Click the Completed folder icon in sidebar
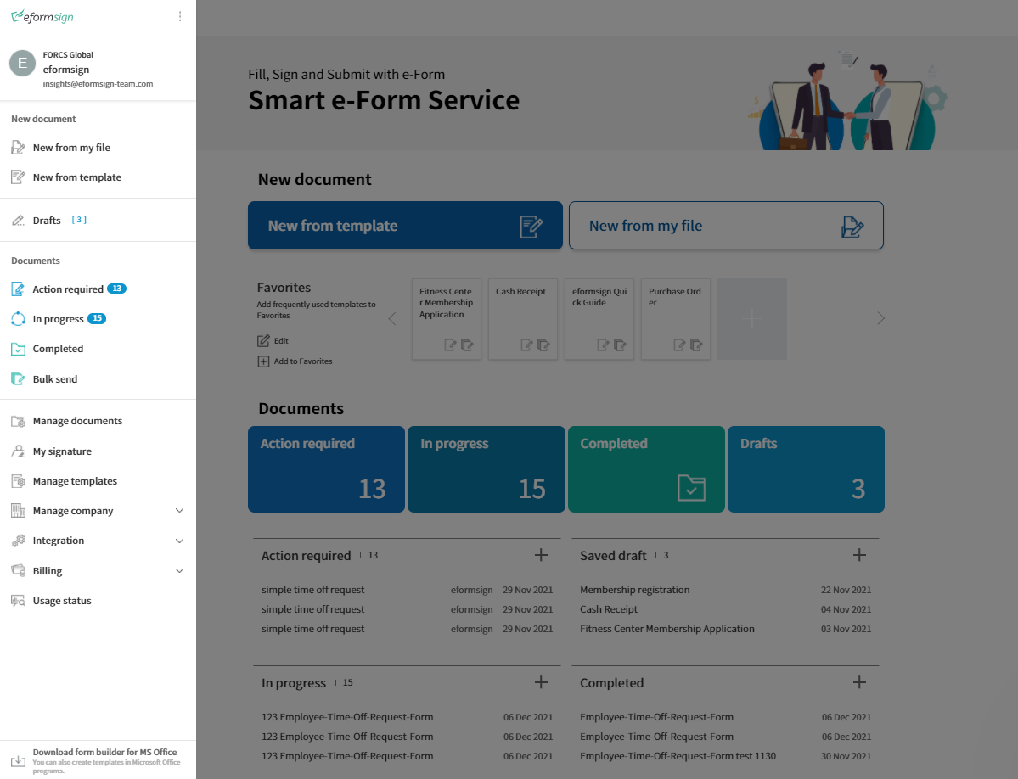Image resolution: width=1018 pixels, height=779 pixels. pos(18,349)
